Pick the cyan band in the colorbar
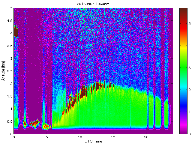 [183, 90]
